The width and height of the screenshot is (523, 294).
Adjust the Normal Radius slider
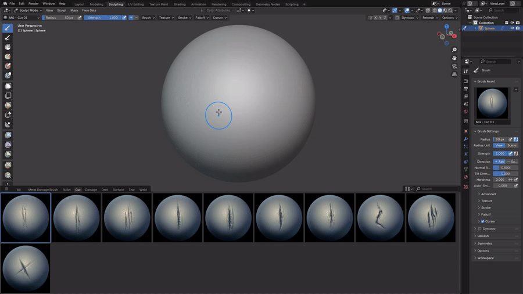[x=506, y=168]
